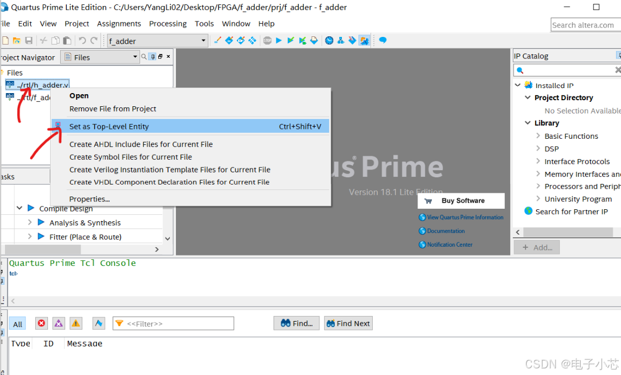The height and width of the screenshot is (375, 621).
Task: Toggle the flagged messages filter icon
Action: pyautogui.click(x=99, y=323)
